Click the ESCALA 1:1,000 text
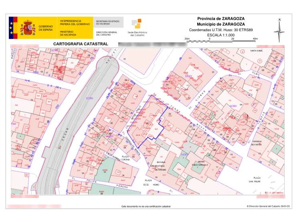This screenshot has width=307, height=222. pos(221,35)
